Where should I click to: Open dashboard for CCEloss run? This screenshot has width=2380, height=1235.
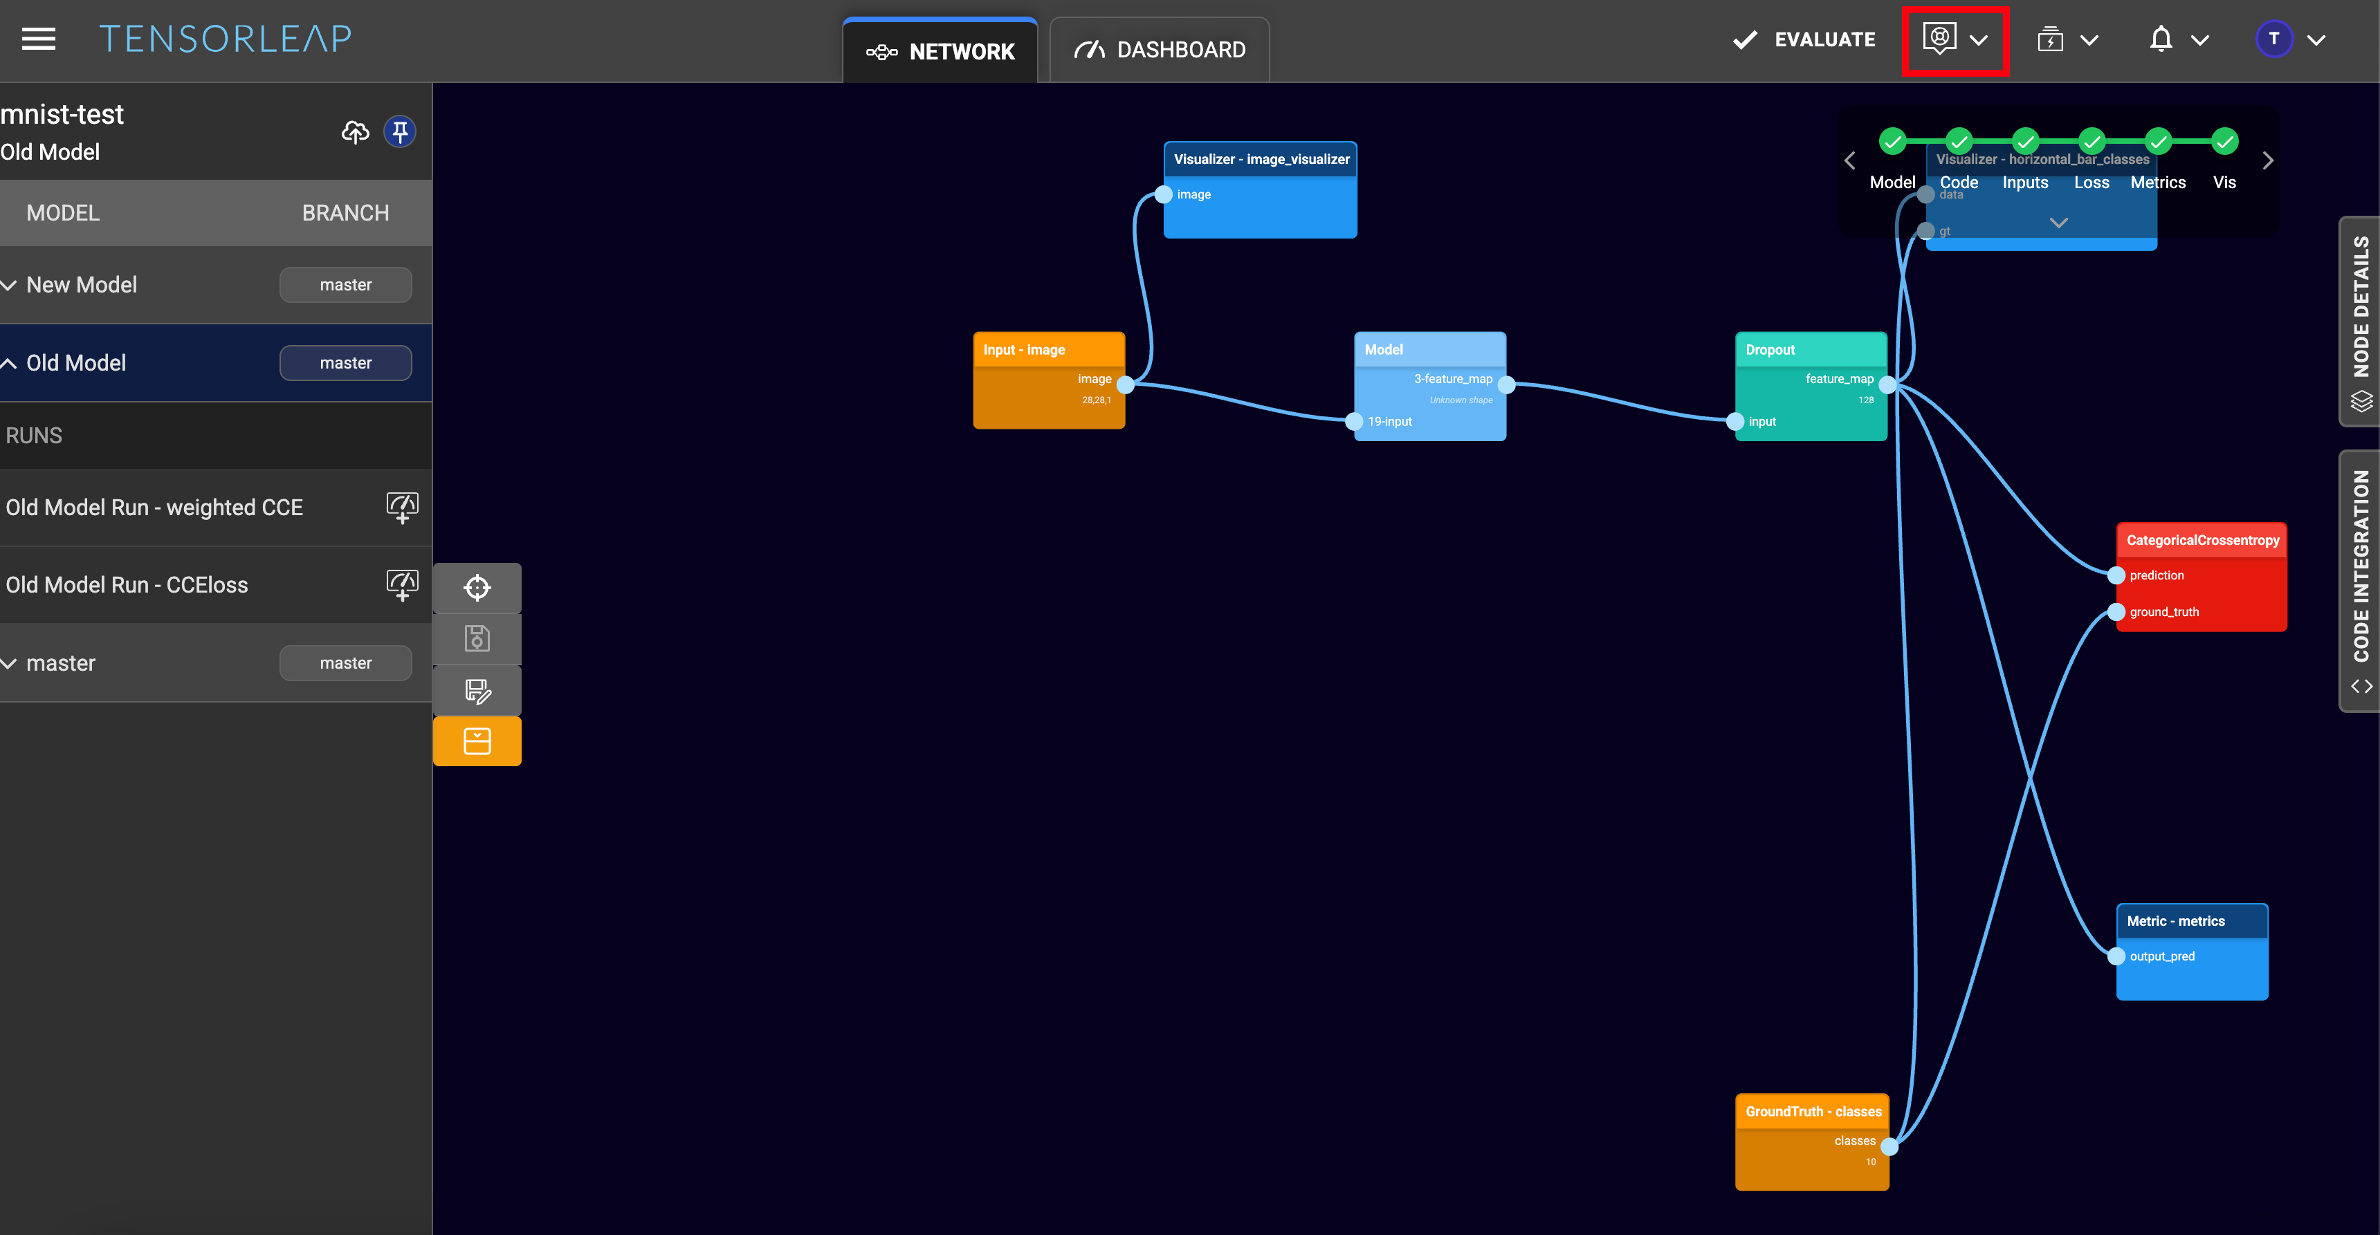click(402, 585)
